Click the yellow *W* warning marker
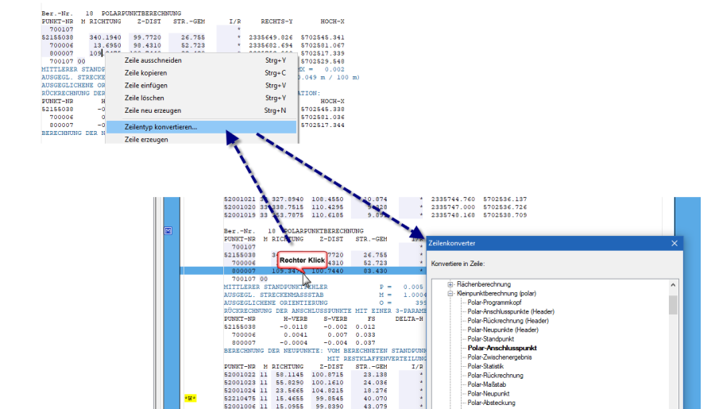The width and height of the screenshot is (715, 409). pyautogui.click(x=191, y=397)
